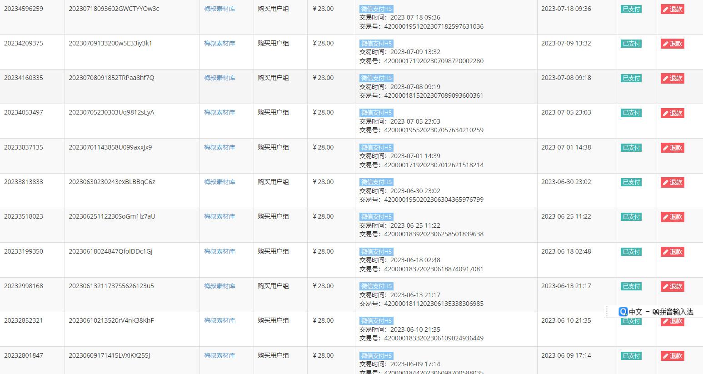Refund the order dated 2023-07-08 09:18
Viewport: 703px width, 374px height.
[x=672, y=78]
